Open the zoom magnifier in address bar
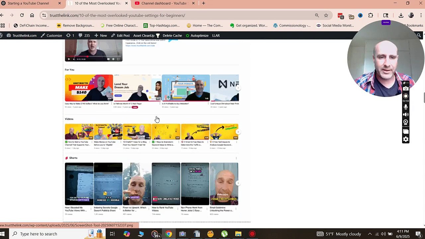Screen dimensions: 425x239 pos(317,15)
